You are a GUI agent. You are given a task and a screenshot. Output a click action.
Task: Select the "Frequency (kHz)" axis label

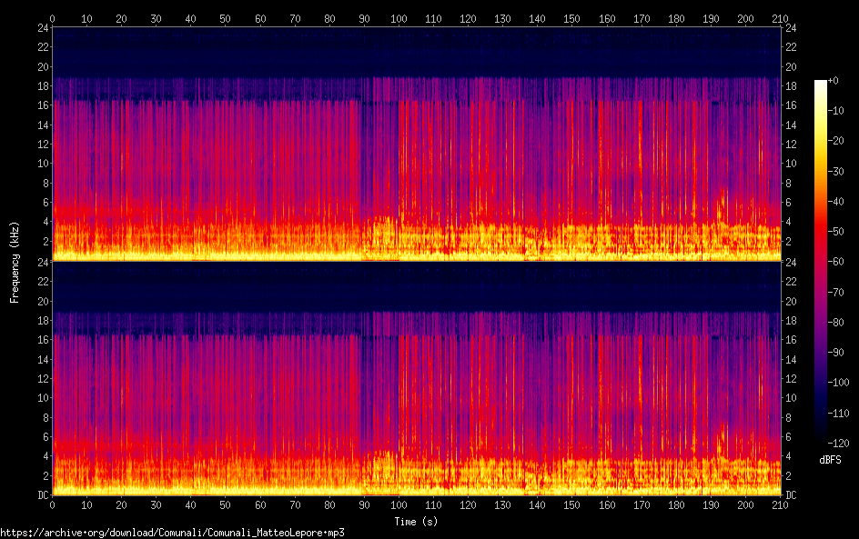click(x=15, y=263)
